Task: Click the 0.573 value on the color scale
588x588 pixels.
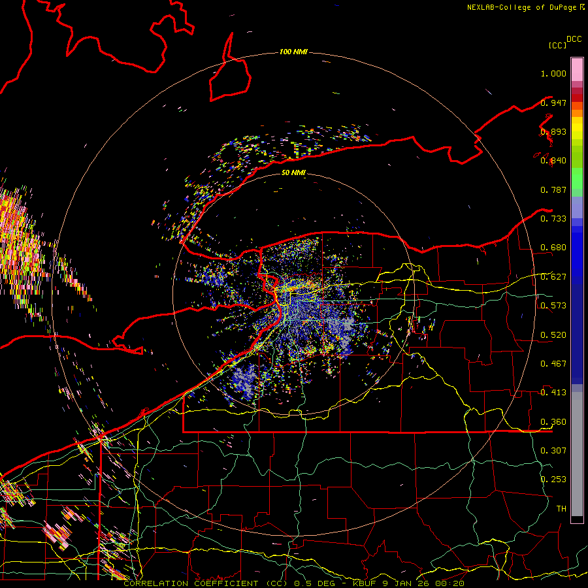Action: tap(553, 306)
